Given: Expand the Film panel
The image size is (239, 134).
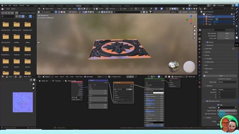Looking at the screenshot, I should [206, 66].
